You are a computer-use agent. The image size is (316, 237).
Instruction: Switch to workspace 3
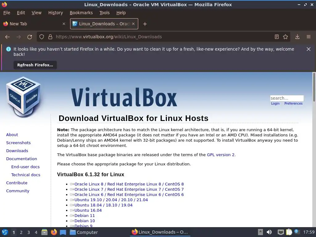click(x=29, y=232)
